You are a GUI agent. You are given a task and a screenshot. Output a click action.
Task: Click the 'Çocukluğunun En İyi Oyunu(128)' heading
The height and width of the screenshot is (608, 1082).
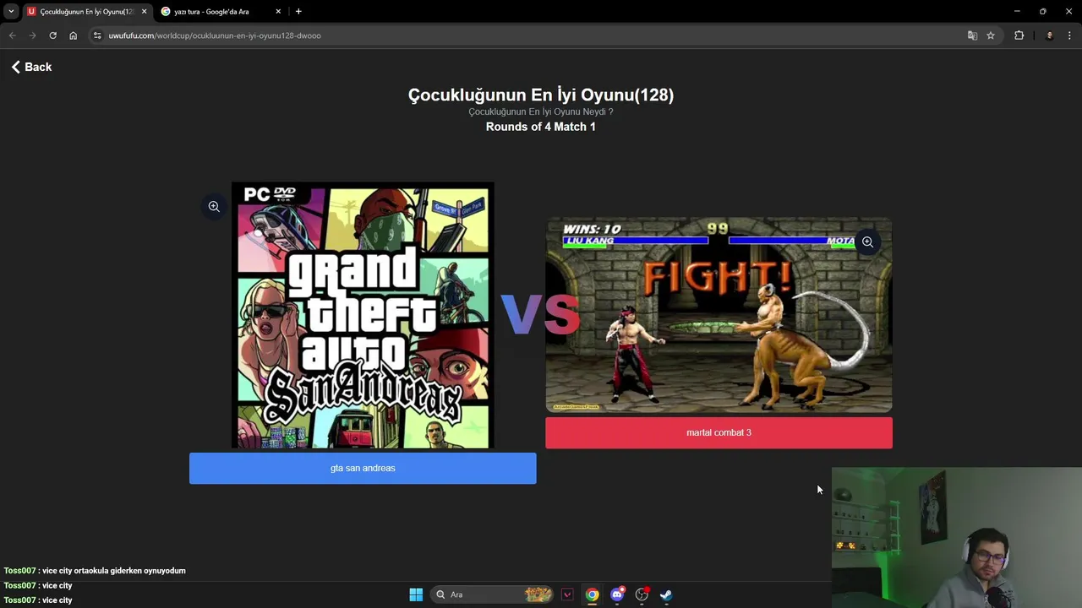pos(541,95)
